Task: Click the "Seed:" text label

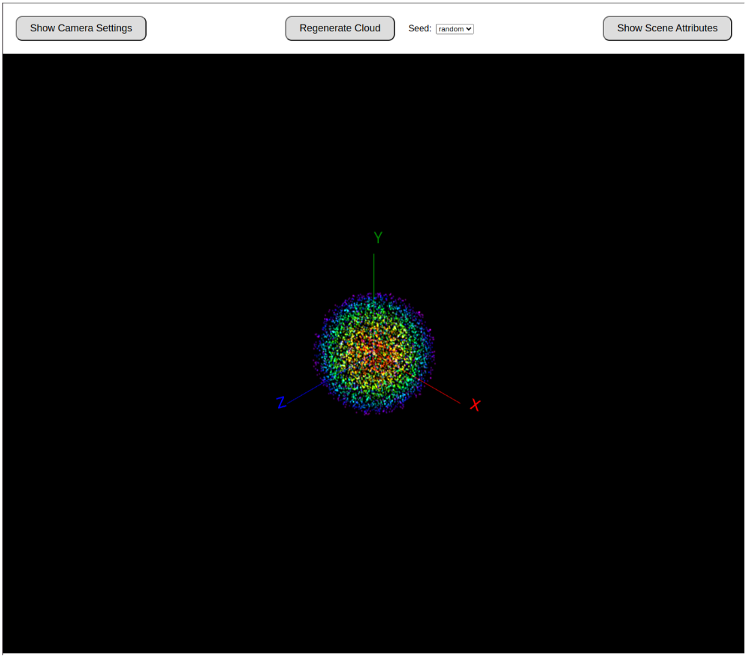Action: click(419, 29)
